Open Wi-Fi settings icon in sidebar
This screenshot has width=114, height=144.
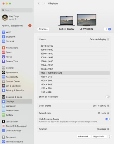tap(4, 32)
